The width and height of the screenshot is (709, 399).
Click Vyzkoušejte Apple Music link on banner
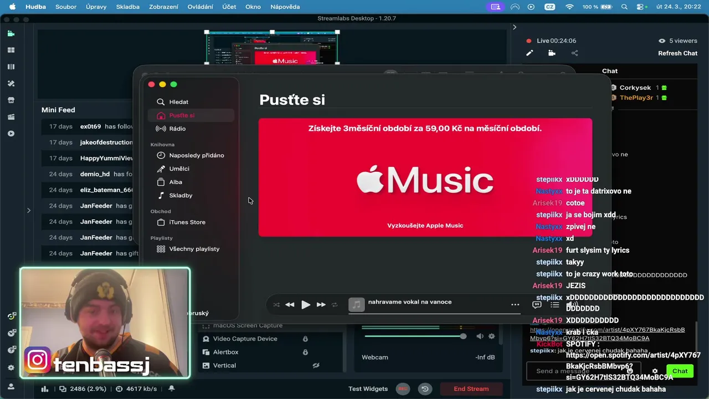click(x=425, y=226)
